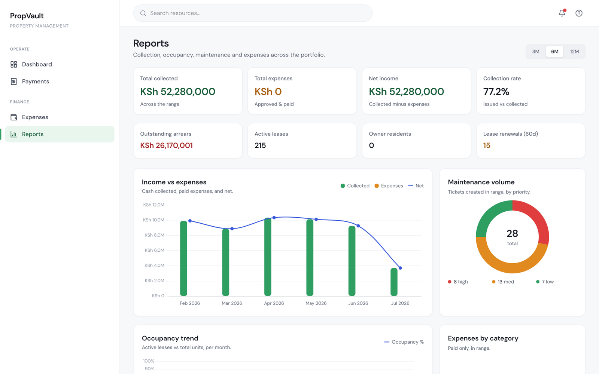Open the Total expenses card
This screenshot has height=374, width=599.
302,91
